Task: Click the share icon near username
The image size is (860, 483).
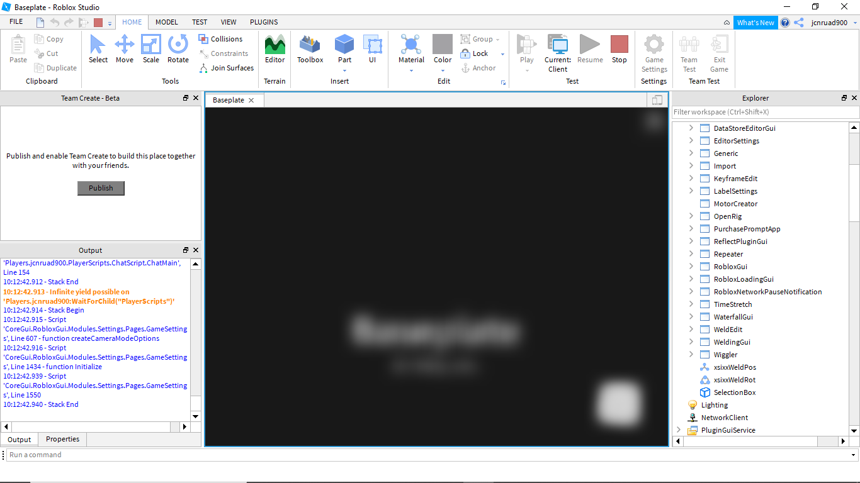Action: 799,23
